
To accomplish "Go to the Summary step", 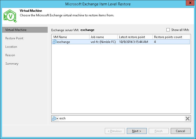I will click(x=12, y=64).
